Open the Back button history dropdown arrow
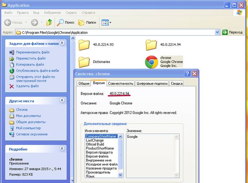 pos(26,22)
